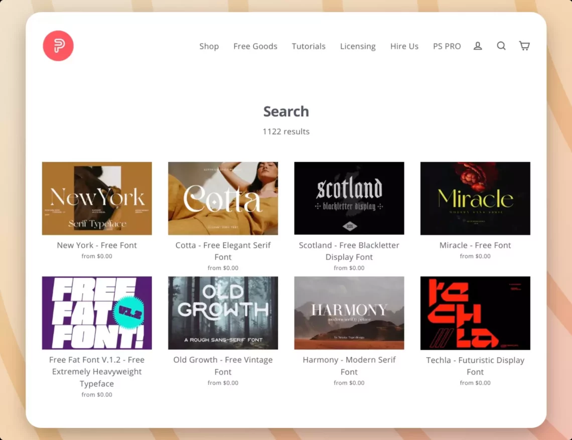Open the Tutorials nav link
572x440 pixels.
click(309, 46)
